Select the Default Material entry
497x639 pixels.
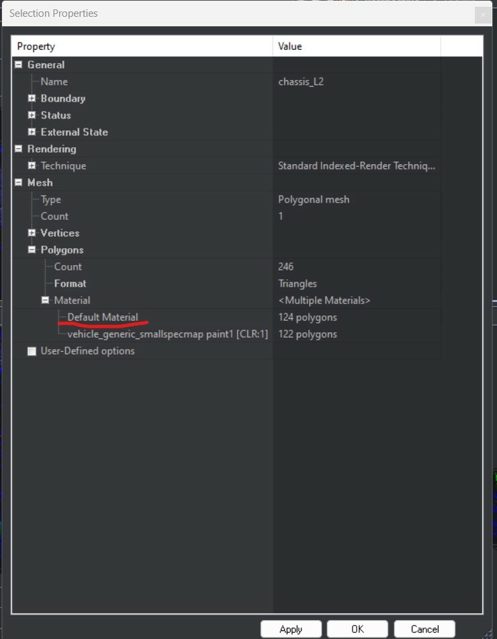coord(103,317)
